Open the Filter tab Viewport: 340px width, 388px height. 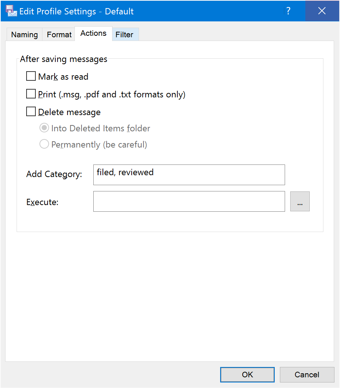tap(125, 34)
